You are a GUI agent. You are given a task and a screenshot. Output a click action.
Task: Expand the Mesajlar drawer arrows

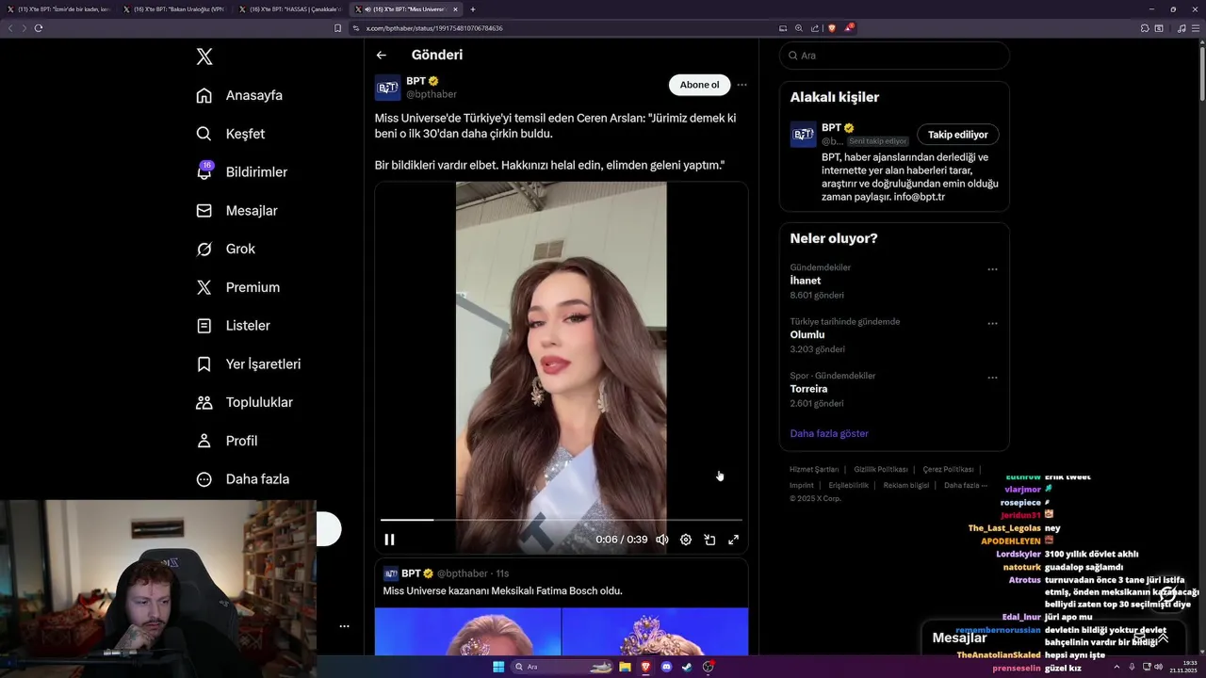(x=1163, y=638)
